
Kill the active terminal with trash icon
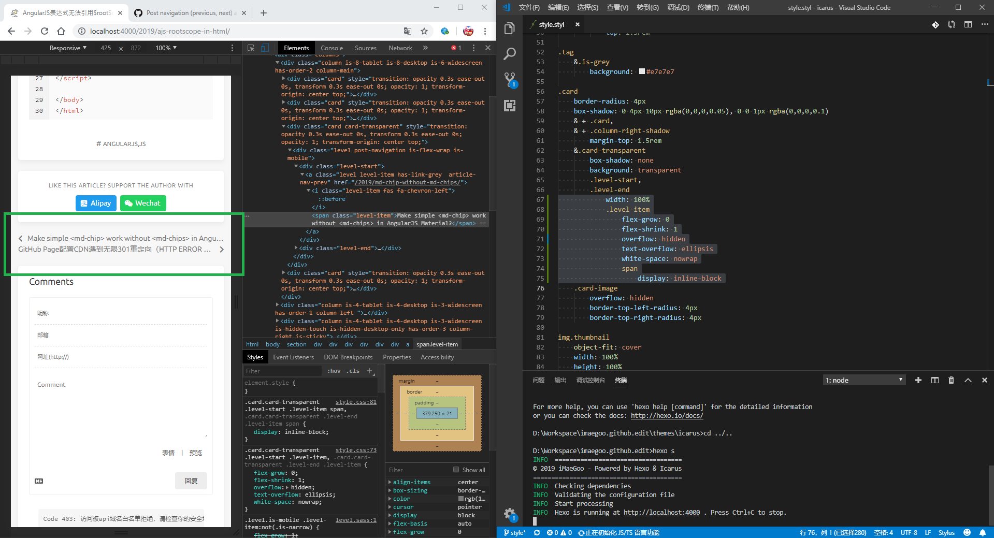[952, 380]
